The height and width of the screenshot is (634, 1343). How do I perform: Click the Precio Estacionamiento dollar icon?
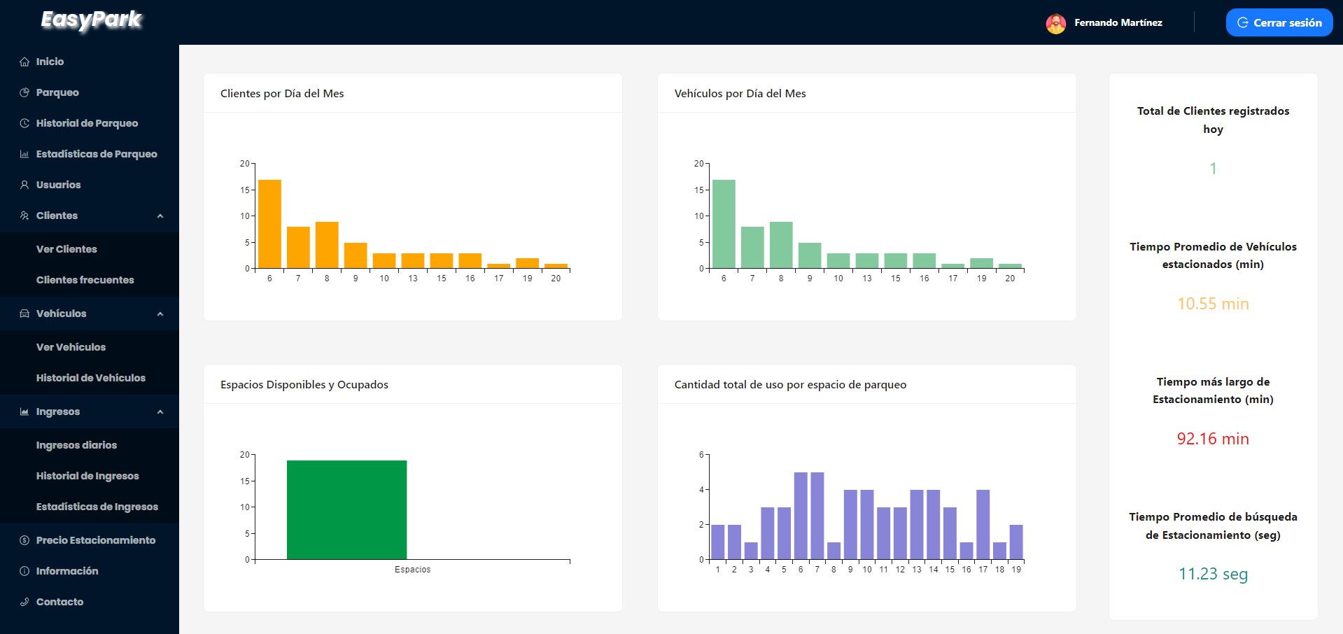click(x=24, y=540)
